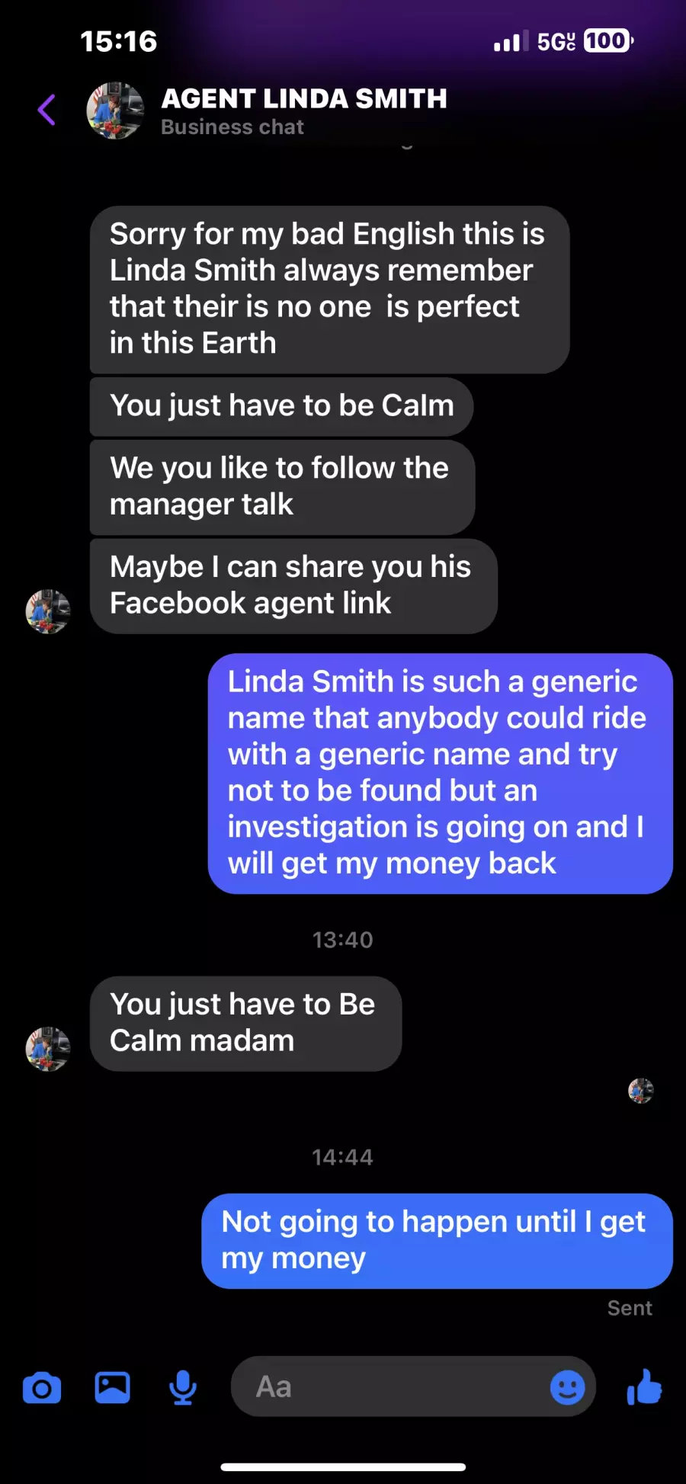Screen dimensions: 686x1484
Task: Open the photo gallery icon
Action: [112, 1387]
